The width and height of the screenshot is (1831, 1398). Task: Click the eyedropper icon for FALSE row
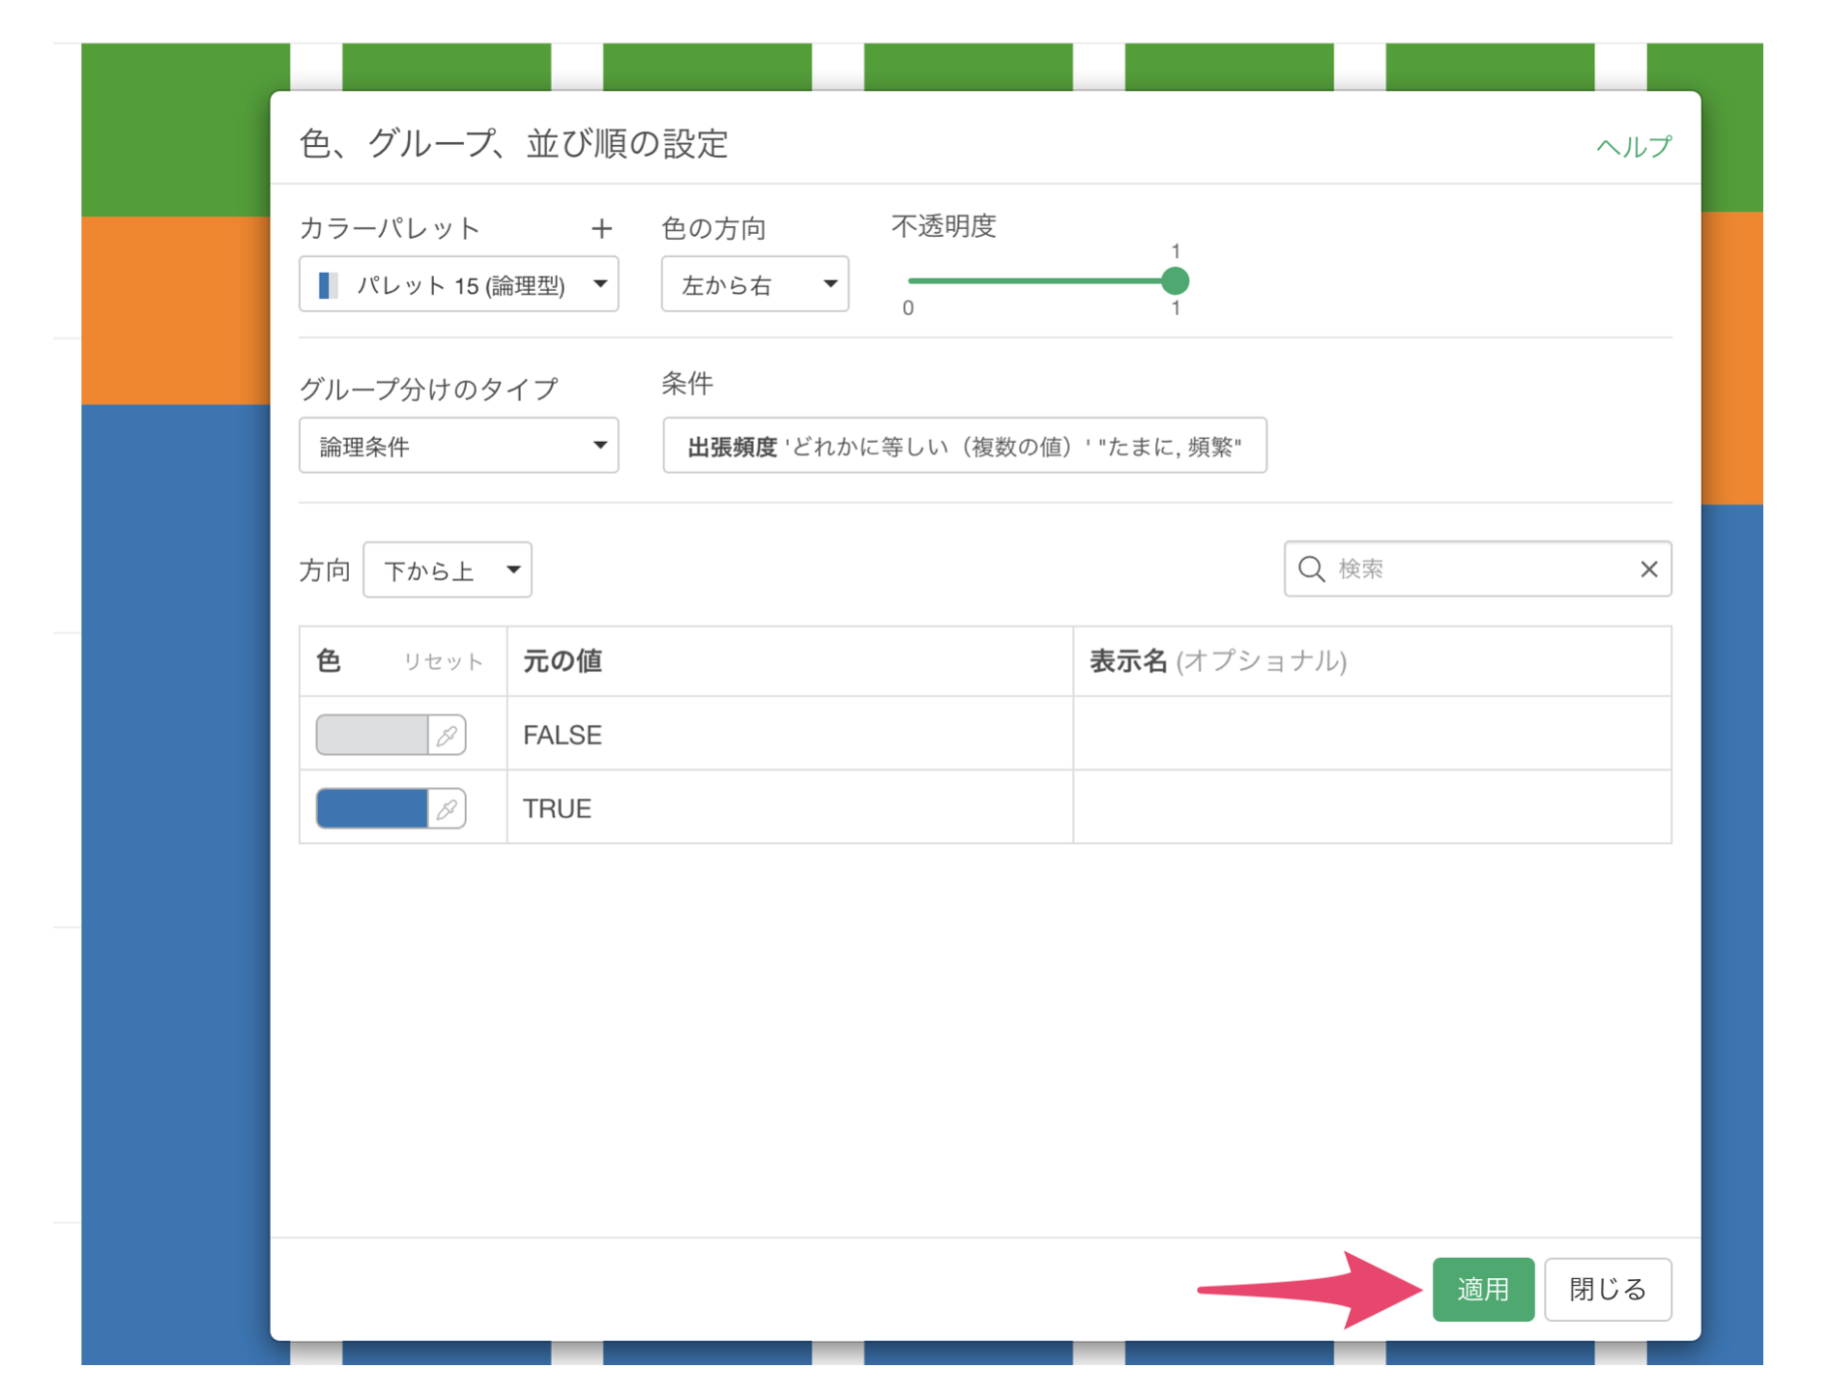coord(447,736)
